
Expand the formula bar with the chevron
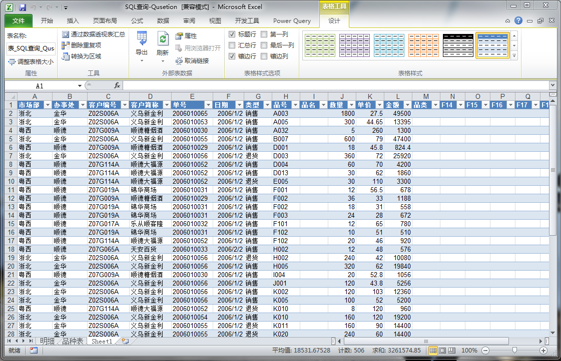pyautogui.click(x=553, y=85)
